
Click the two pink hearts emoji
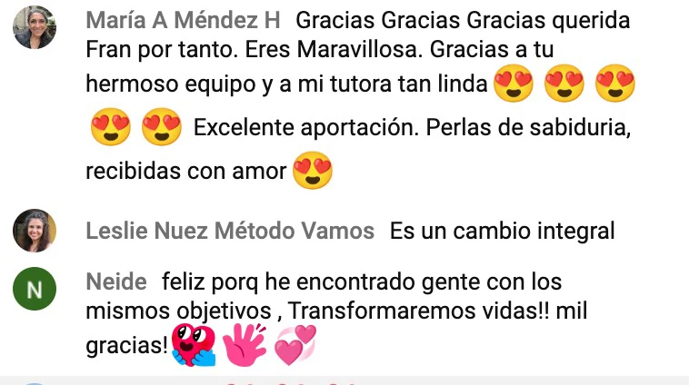coord(295,345)
